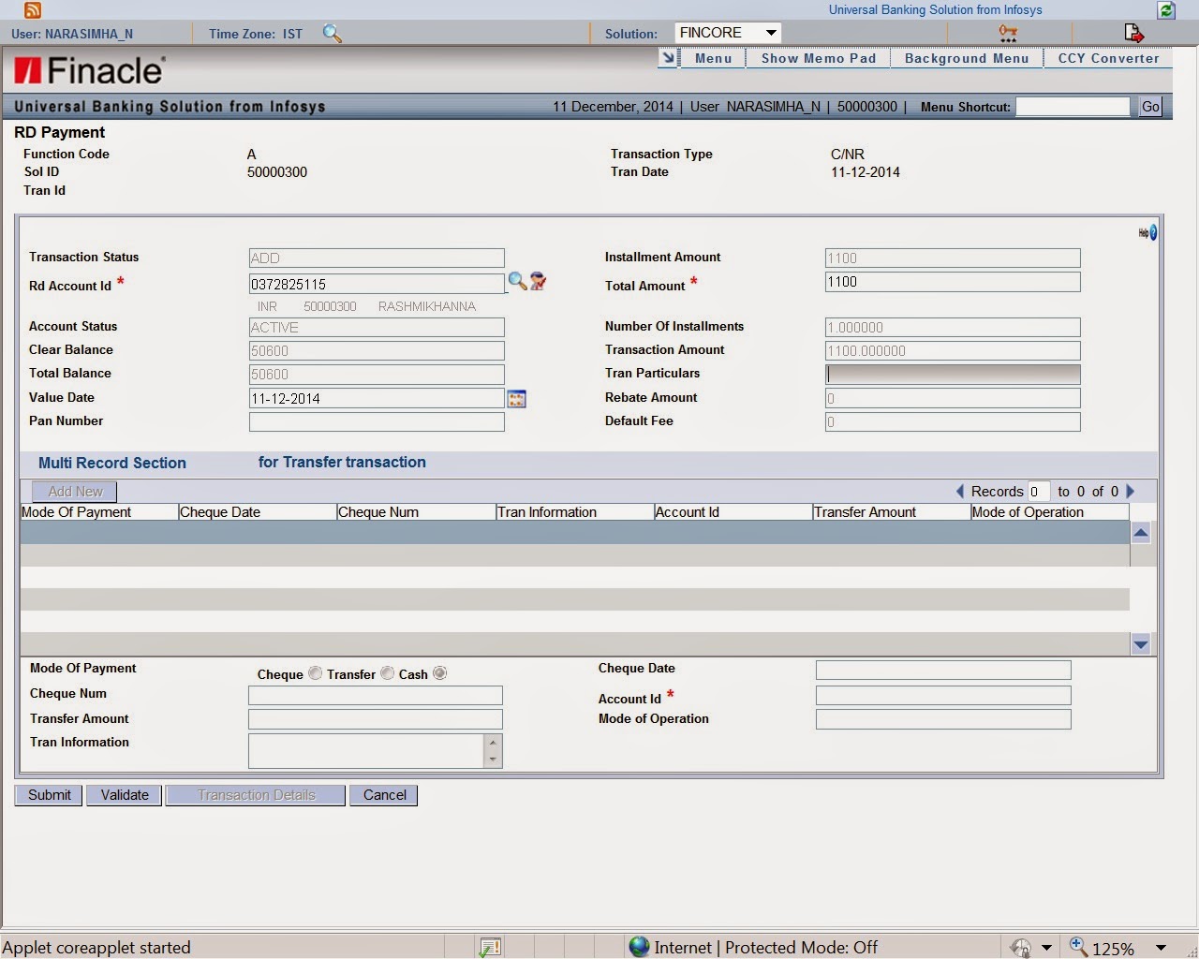Click the Help icon in form corner
Image resolution: width=1199 pixels, height=959 pixels.
1147,232
